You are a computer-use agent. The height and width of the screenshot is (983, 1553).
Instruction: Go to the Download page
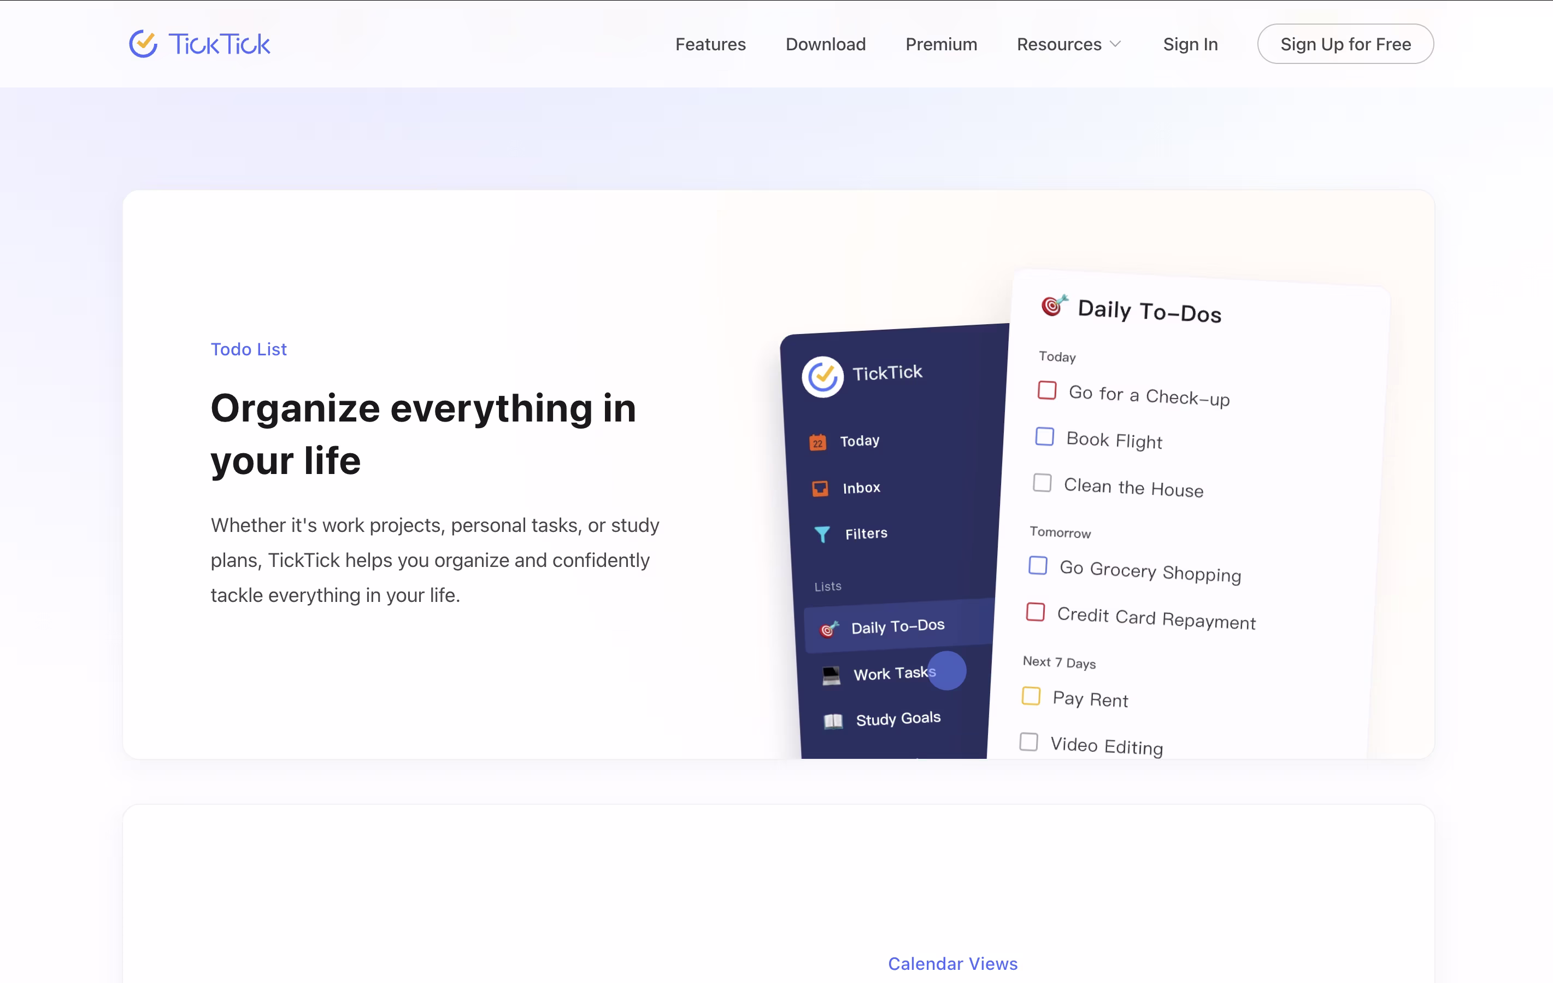(x=826, y=44)
